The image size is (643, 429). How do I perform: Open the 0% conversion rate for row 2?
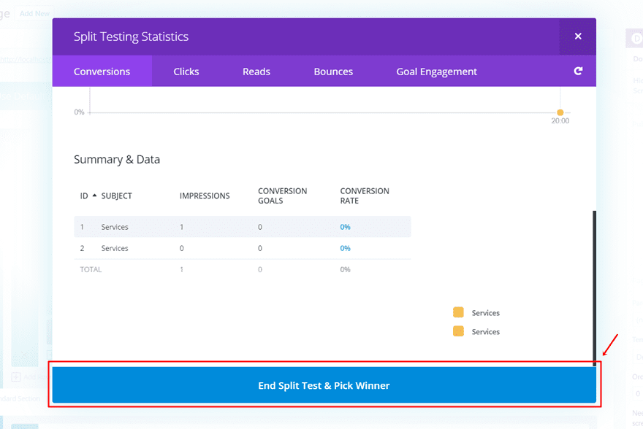click(x=345, y=248)
